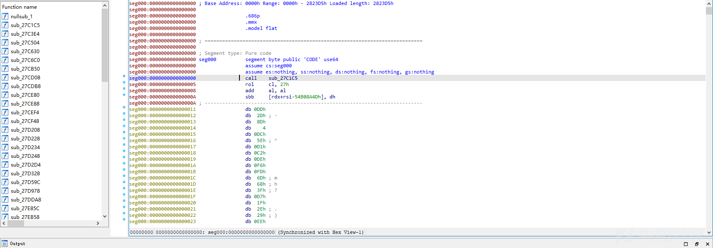Click the function icon beside nullsub_1
This screenshot has height=248, width=713.
click(5, 16)
